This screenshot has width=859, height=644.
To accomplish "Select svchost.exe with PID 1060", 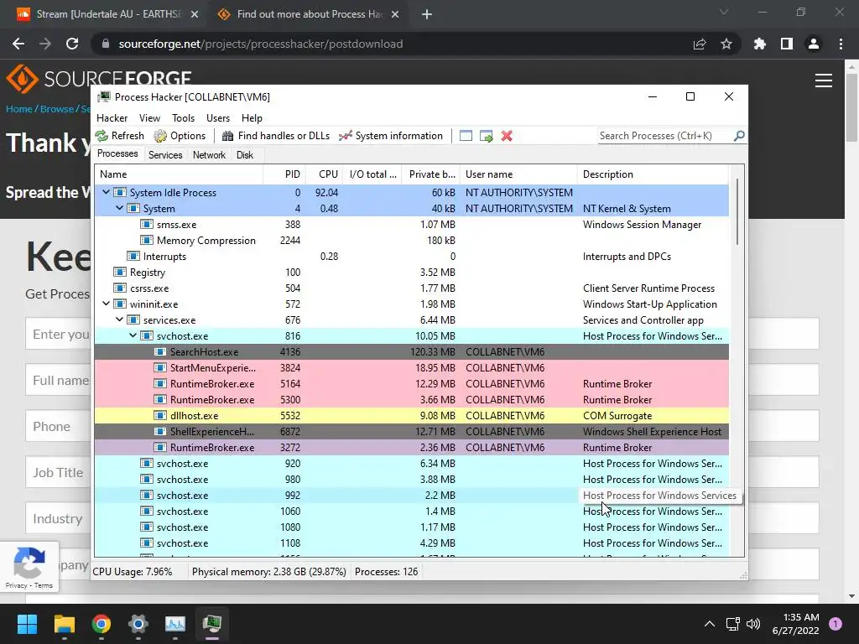I will pyautogui.click(x=411, y=511).
